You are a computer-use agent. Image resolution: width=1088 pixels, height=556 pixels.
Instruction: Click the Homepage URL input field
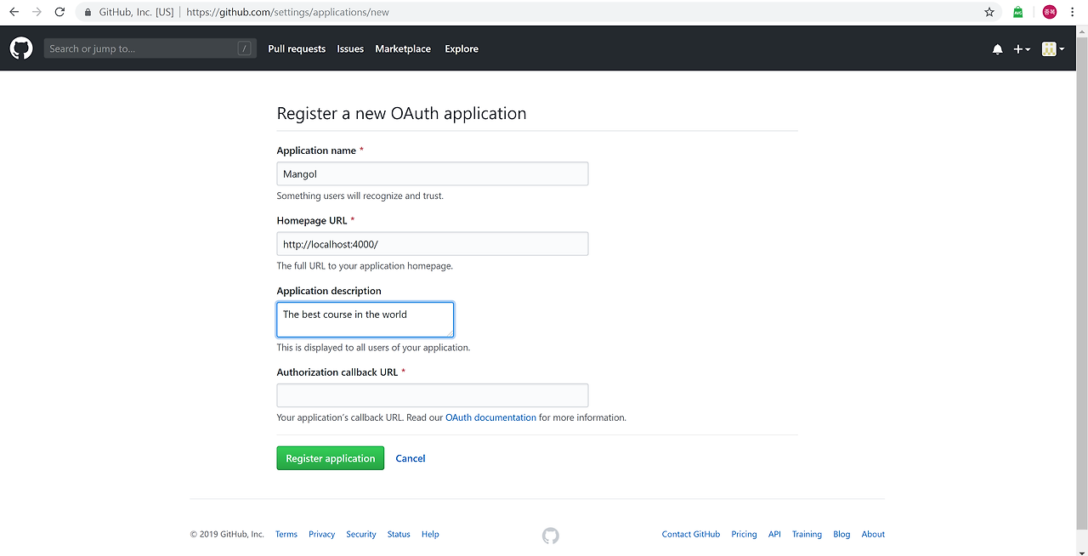[x=433, y=244]
